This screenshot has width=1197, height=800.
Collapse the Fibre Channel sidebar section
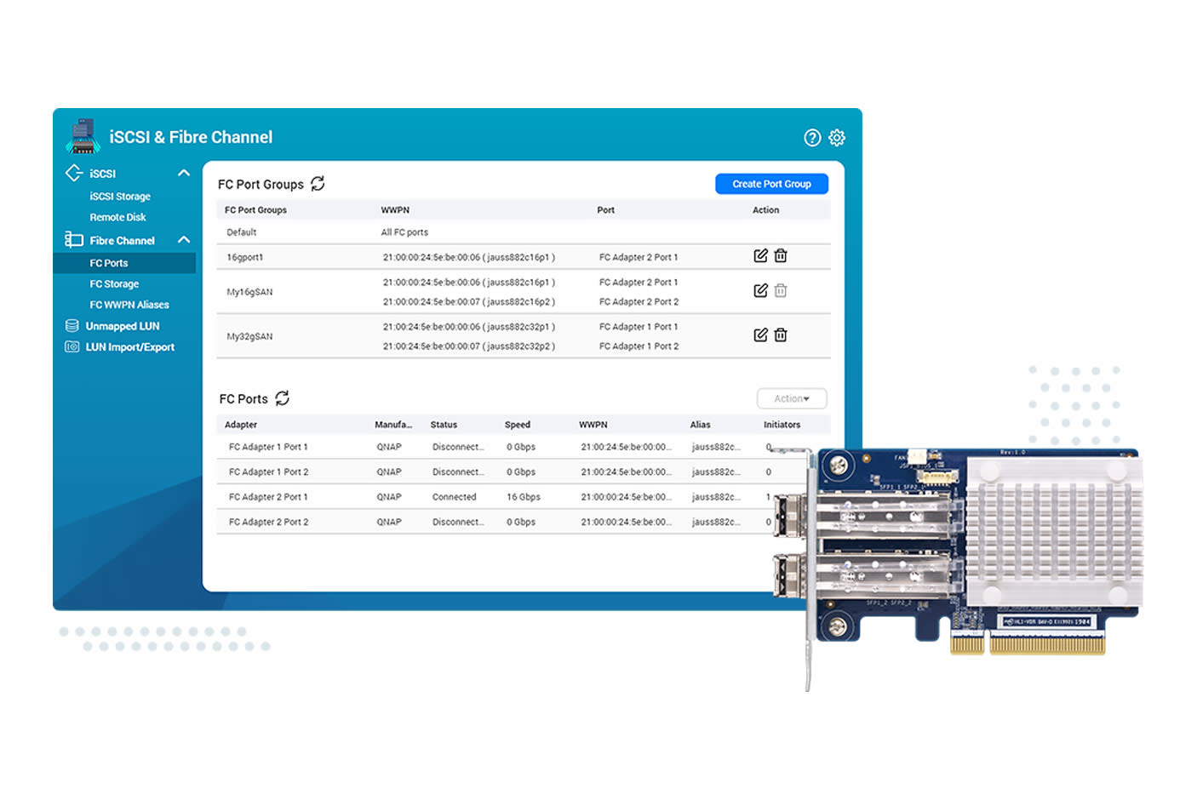[x=184, y=240]
